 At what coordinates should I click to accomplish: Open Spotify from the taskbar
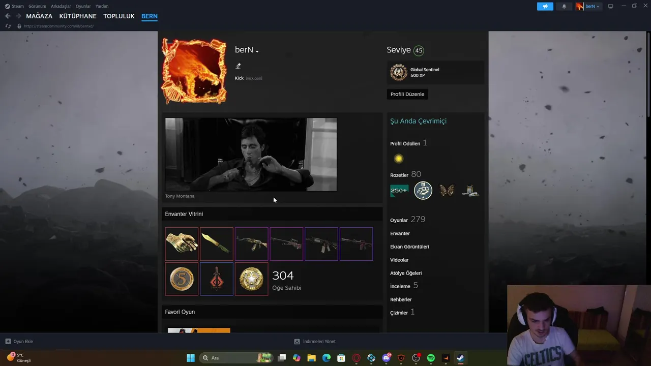[x=431, y=358]
